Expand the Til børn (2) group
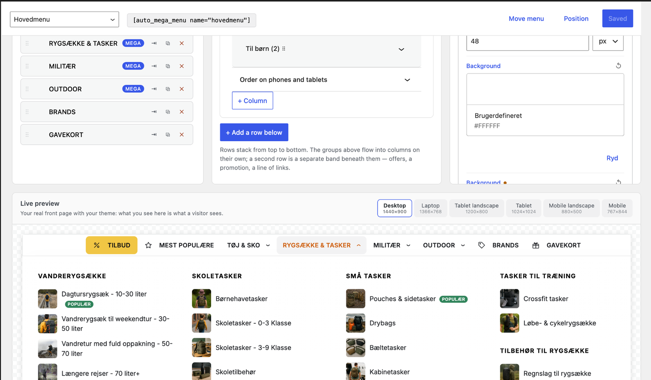Image resolution: width=651 pixels, height=380 pixels. click(401, 49)
